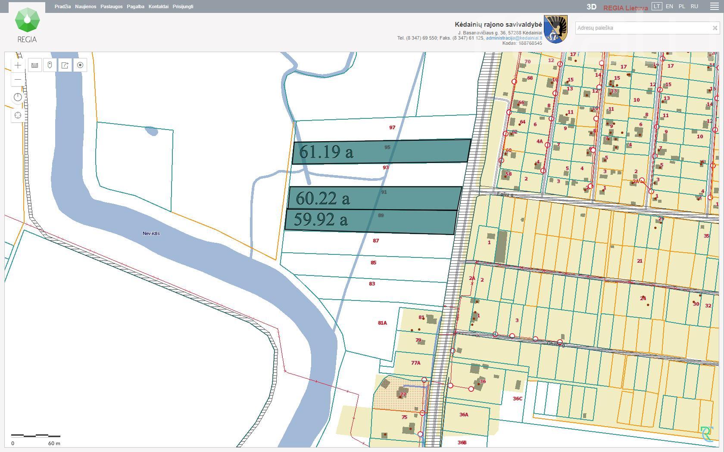Select the 60.22 a highlighted parcel
724x452 pixels.
(374, 198)
